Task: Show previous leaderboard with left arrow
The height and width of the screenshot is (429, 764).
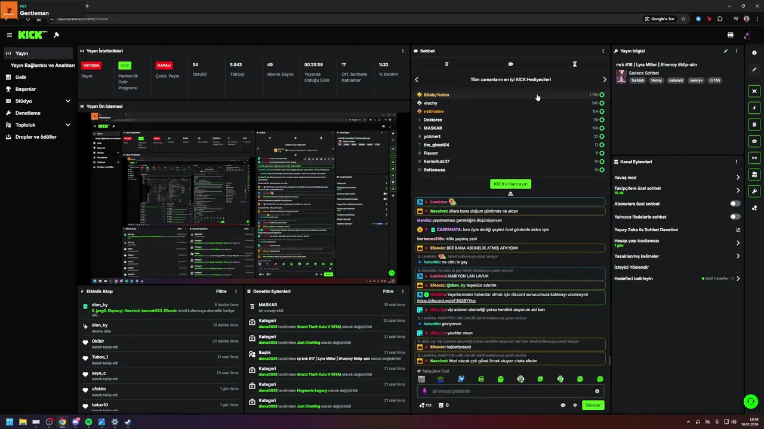Action: [x=417, y=79]
